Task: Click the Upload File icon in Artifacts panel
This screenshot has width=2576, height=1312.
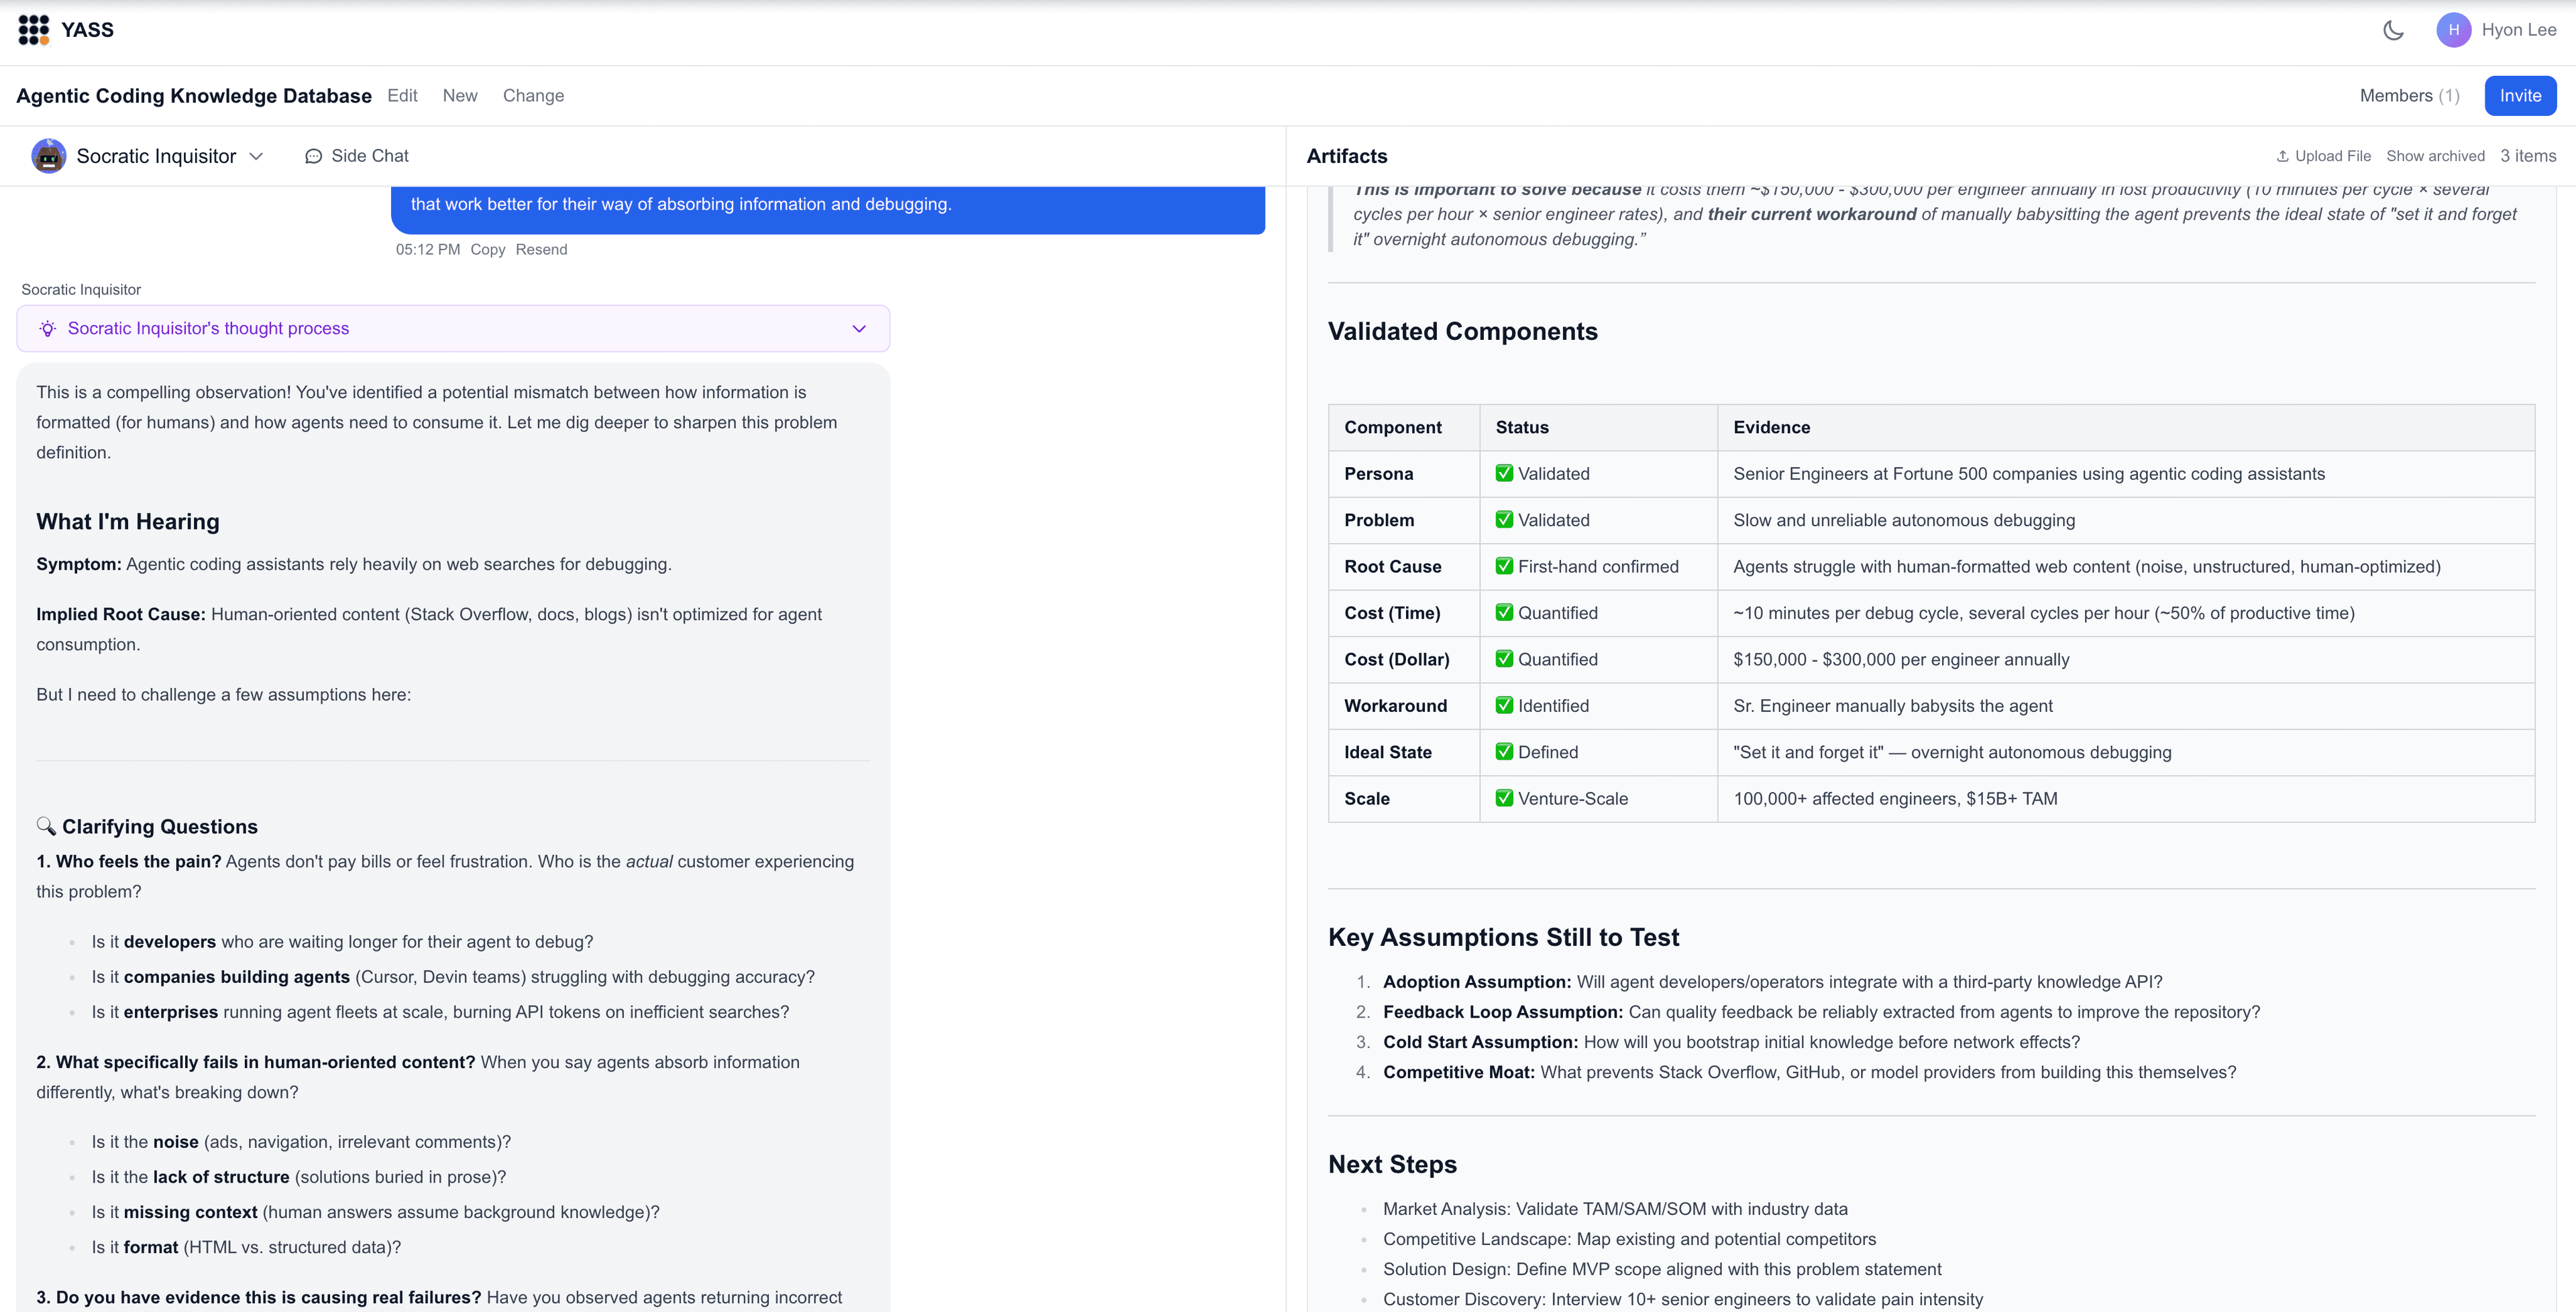Action: 2285,156
